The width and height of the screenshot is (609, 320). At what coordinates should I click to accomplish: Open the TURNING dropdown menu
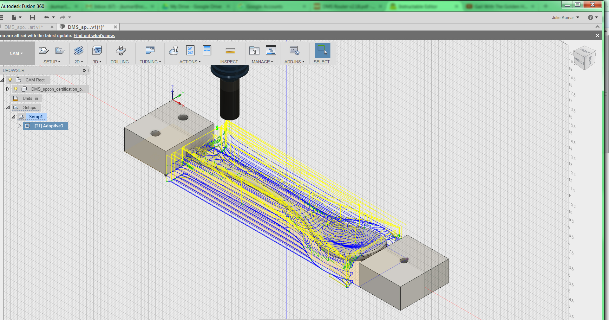tap(150, 62)
